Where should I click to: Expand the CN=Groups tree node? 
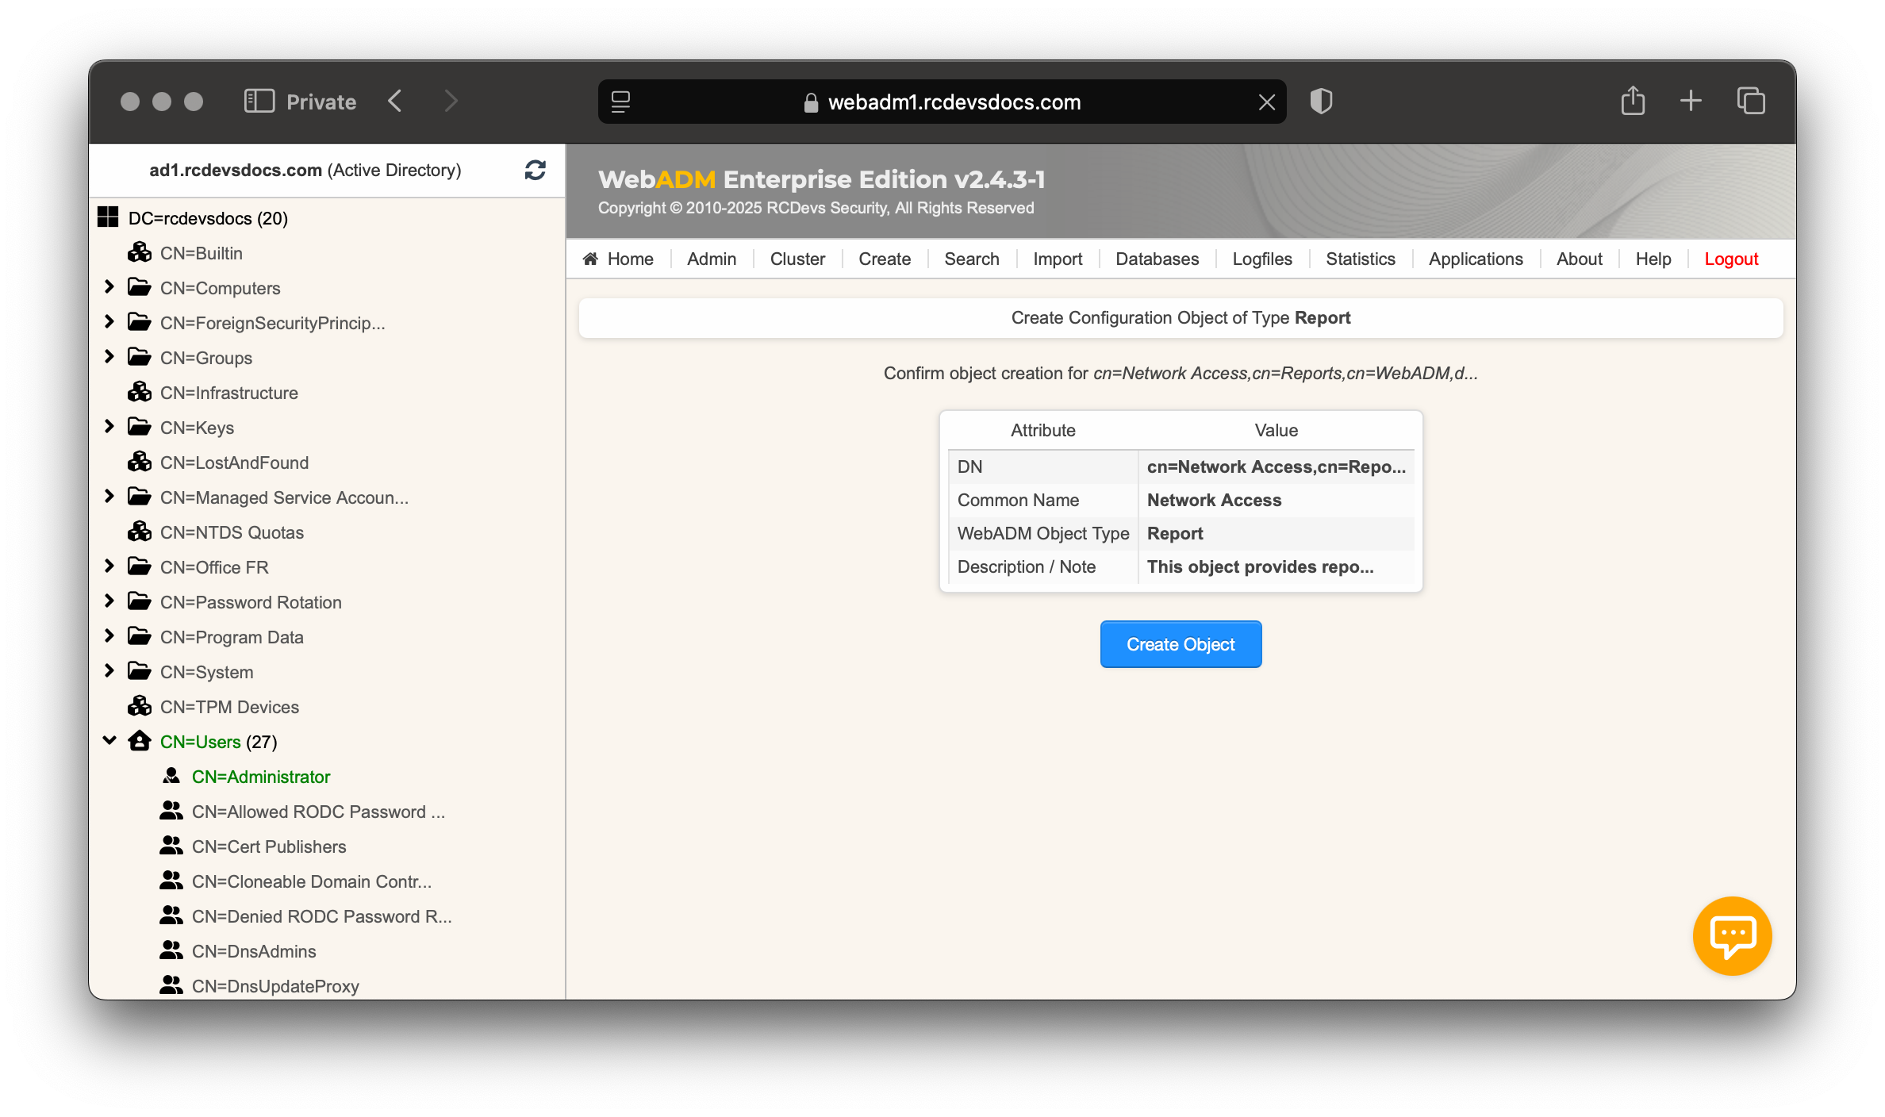tap(109, 356)
